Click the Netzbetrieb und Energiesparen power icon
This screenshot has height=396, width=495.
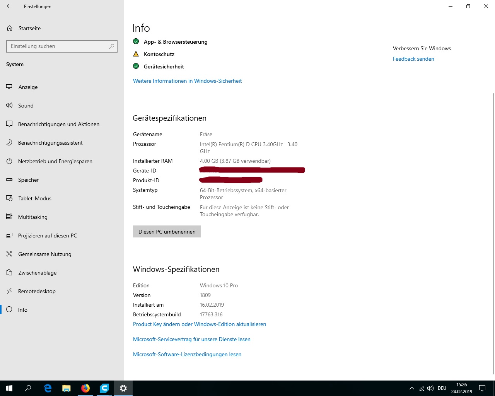pyautogui.click(x=9, y=161)
